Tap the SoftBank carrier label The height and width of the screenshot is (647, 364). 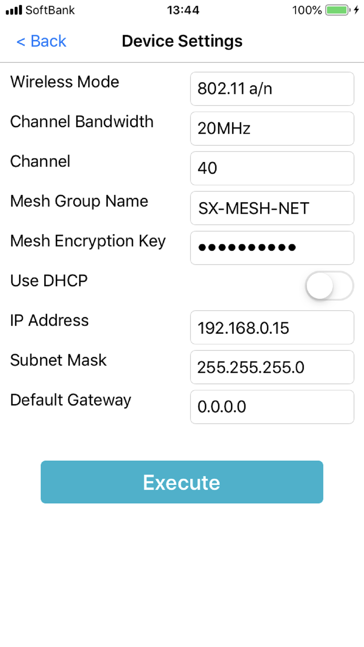tap(50, 10)
